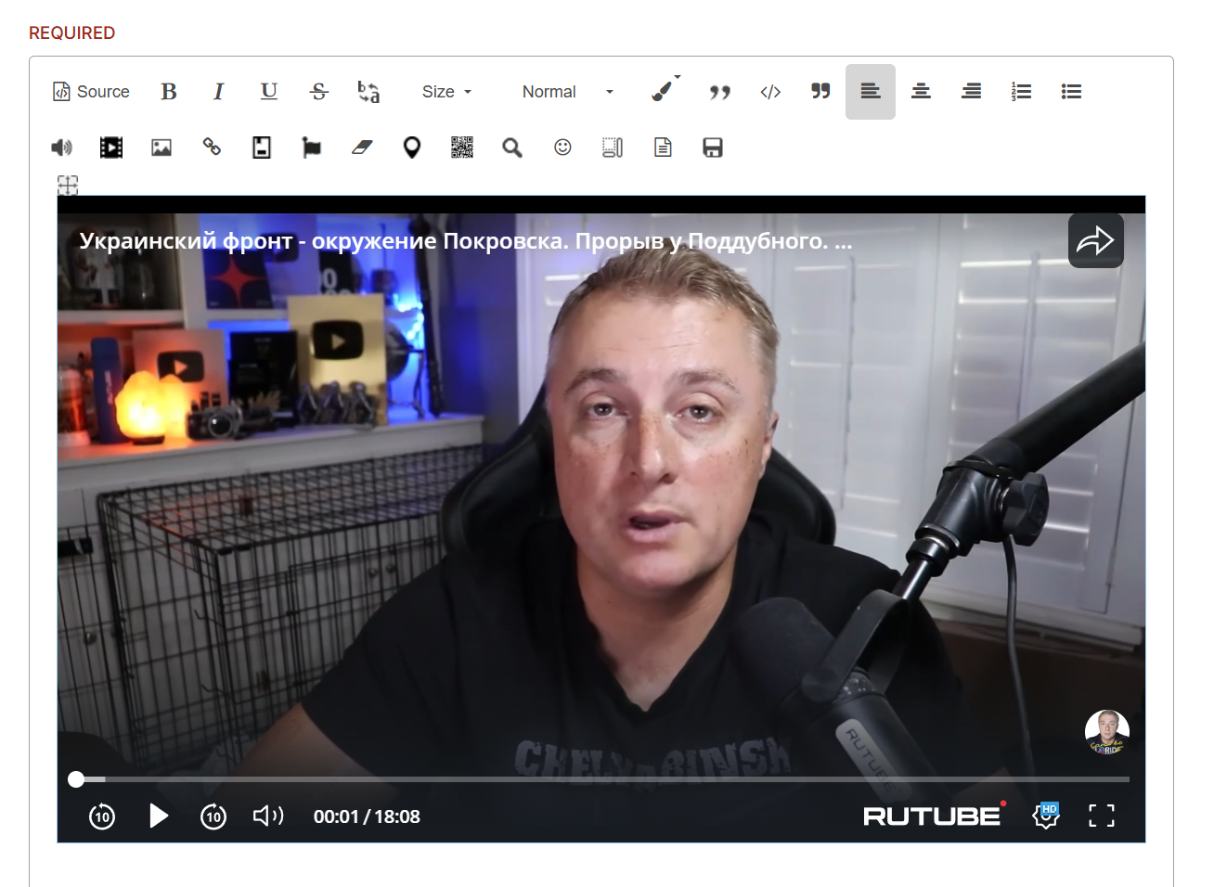Insert a QR code
This screenshot has width=1214, height=887.
(x=462, y=148)
